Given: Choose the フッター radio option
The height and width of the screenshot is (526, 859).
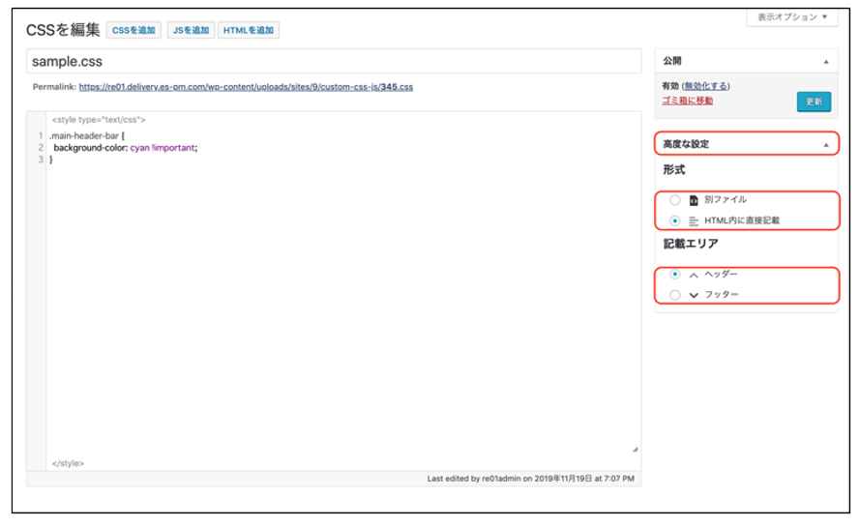Looking at the screenshot, I should pos(674,295).
